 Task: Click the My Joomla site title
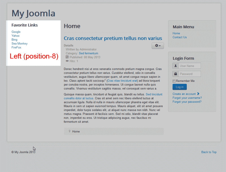pyautogui.click(x=33, y=13)
